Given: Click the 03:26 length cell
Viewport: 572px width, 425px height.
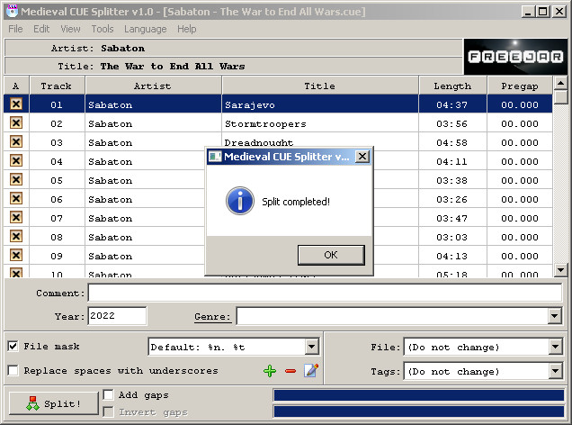Looking at the screenshot, I should [x=452, y=199].
